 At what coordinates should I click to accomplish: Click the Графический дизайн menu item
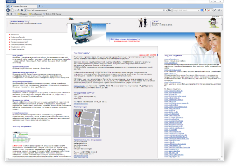[x=18, y=37]
